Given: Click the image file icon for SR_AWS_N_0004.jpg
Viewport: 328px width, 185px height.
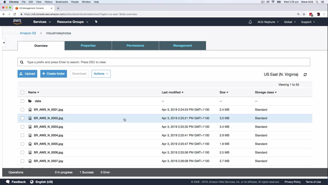Looking at the screenshot, I should click(30, 135).
